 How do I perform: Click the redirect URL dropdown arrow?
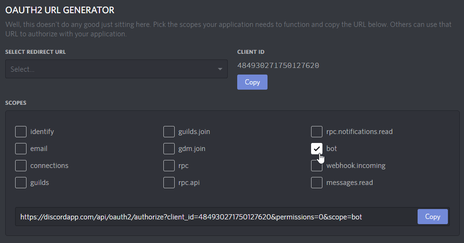[x=220, y=69]
